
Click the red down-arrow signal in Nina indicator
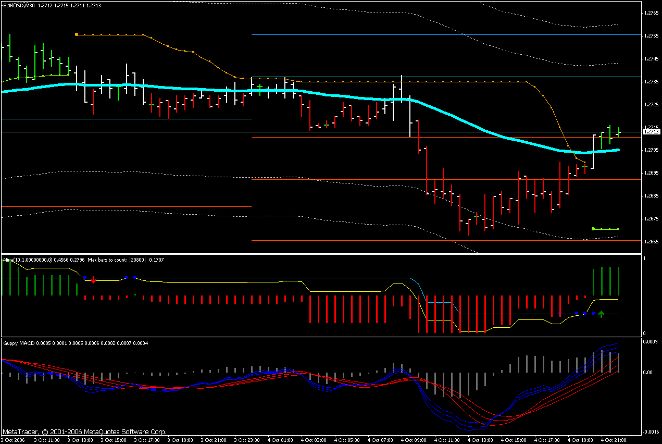93,280
